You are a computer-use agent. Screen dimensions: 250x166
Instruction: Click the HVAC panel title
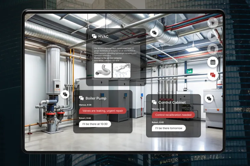tap(103, 36)
